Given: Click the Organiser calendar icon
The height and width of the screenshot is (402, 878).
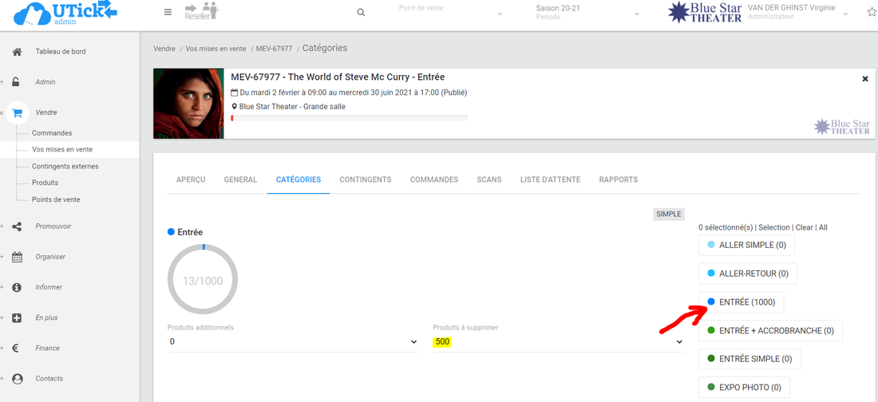Looking at the screenshot, I should pyautogui.click(x=17, y=257).
